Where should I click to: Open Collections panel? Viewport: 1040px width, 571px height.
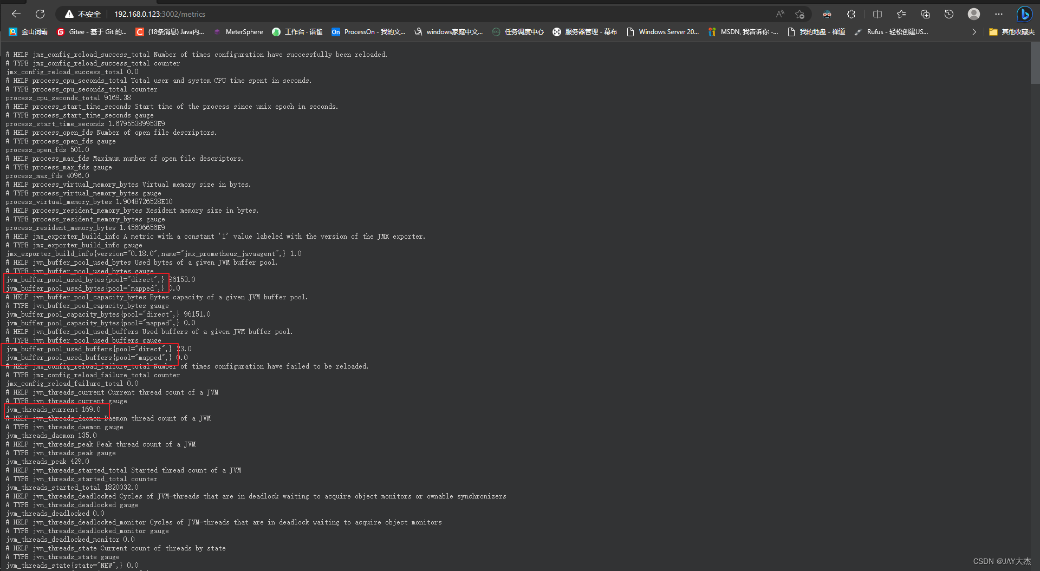click(925, 14)
